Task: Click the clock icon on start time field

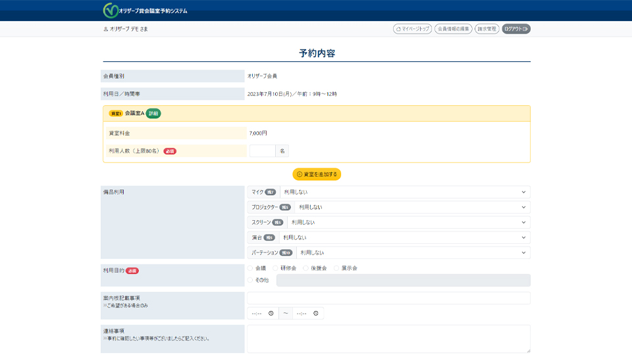Action: 271,314
